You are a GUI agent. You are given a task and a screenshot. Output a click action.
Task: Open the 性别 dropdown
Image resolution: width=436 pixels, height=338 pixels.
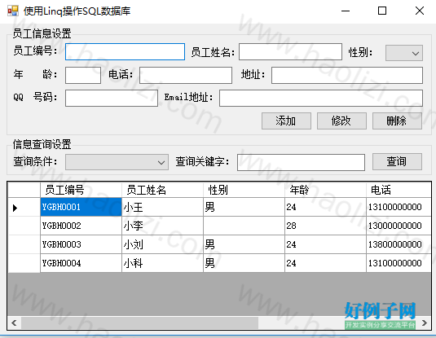403,53
